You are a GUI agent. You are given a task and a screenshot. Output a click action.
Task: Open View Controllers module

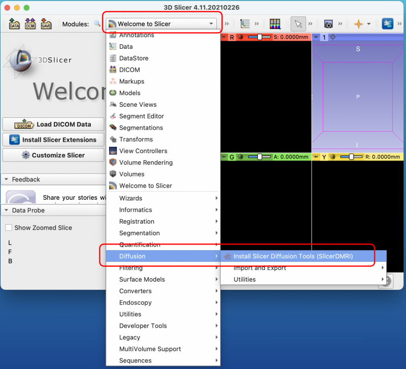coord(163,151)
